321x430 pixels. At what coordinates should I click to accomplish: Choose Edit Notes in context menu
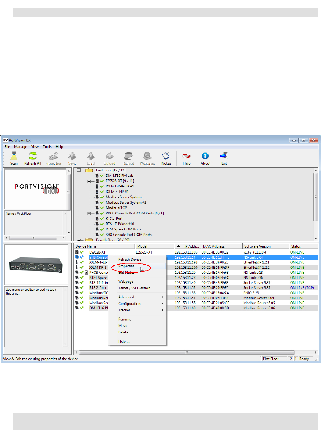pos(138,273)
